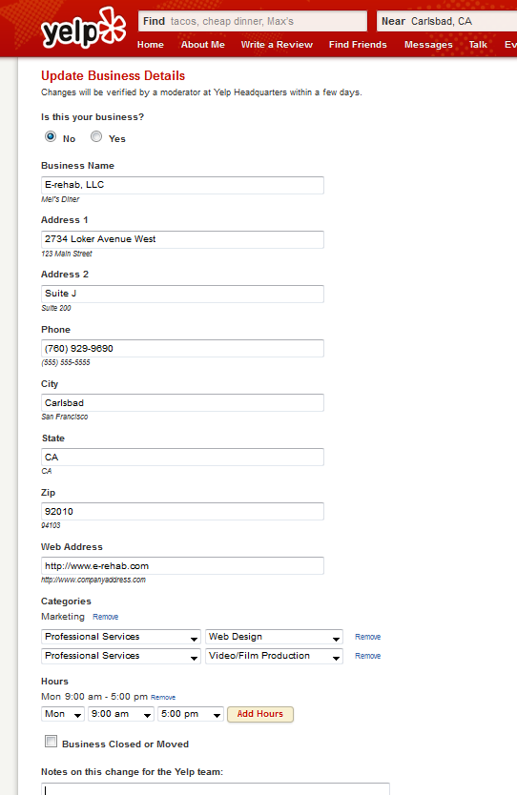This screenshot has height=795, width=517.
Task: Open the Mon day selector
Action: [x=62, y=714]
